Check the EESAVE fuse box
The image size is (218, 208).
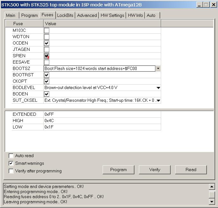coord(47,62)
